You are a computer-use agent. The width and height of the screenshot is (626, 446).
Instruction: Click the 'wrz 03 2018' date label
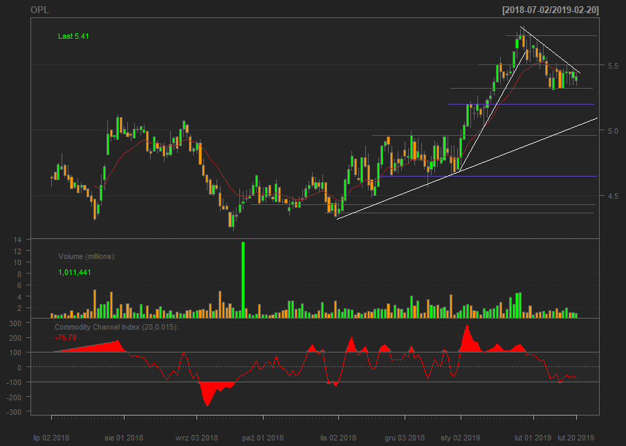(196, 438)
